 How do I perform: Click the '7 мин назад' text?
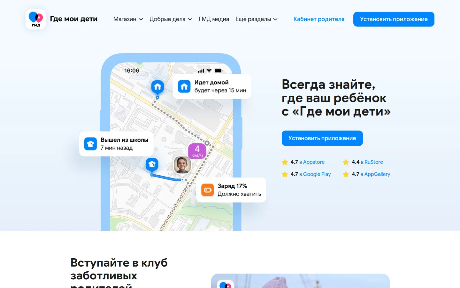pyautogui.click(x=117, y=148)
